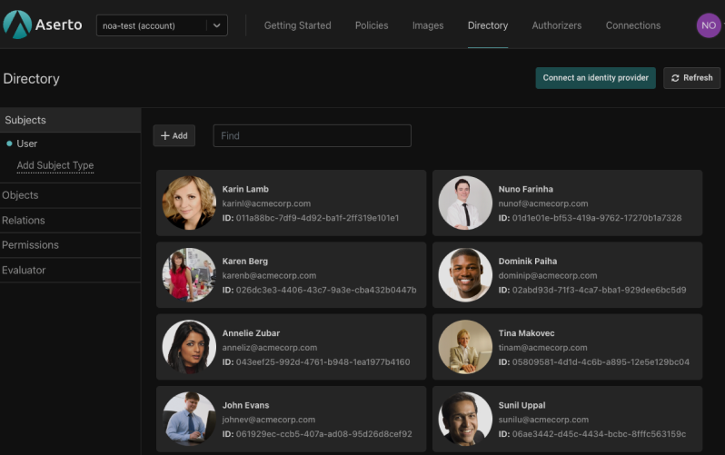Open the NO user avatar menu
The height and width of the screenshot is (455, 725).
point(709,25)
